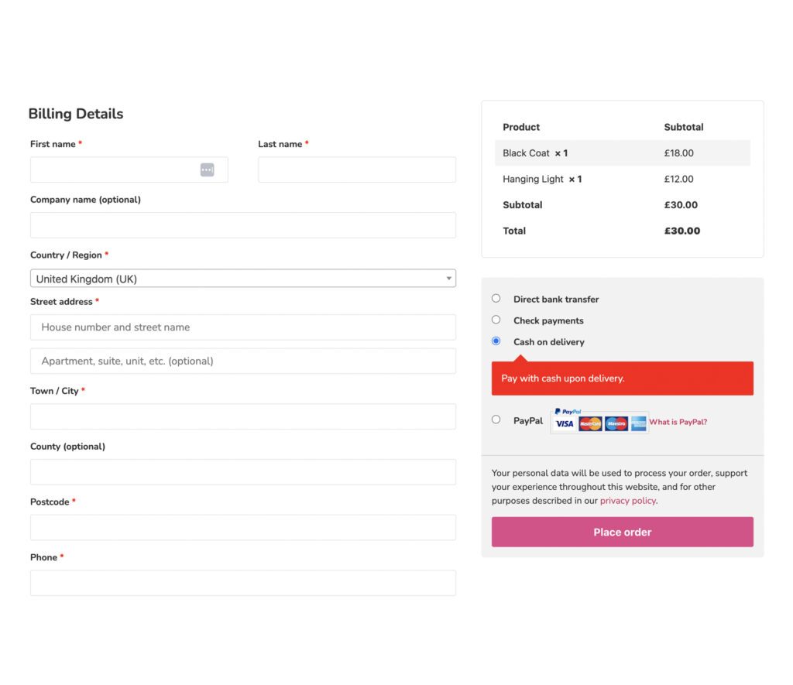Screen dimensions: 793x685
Task: Confirm Cash on delivery stays selected
Action: [x=496, y=341]
